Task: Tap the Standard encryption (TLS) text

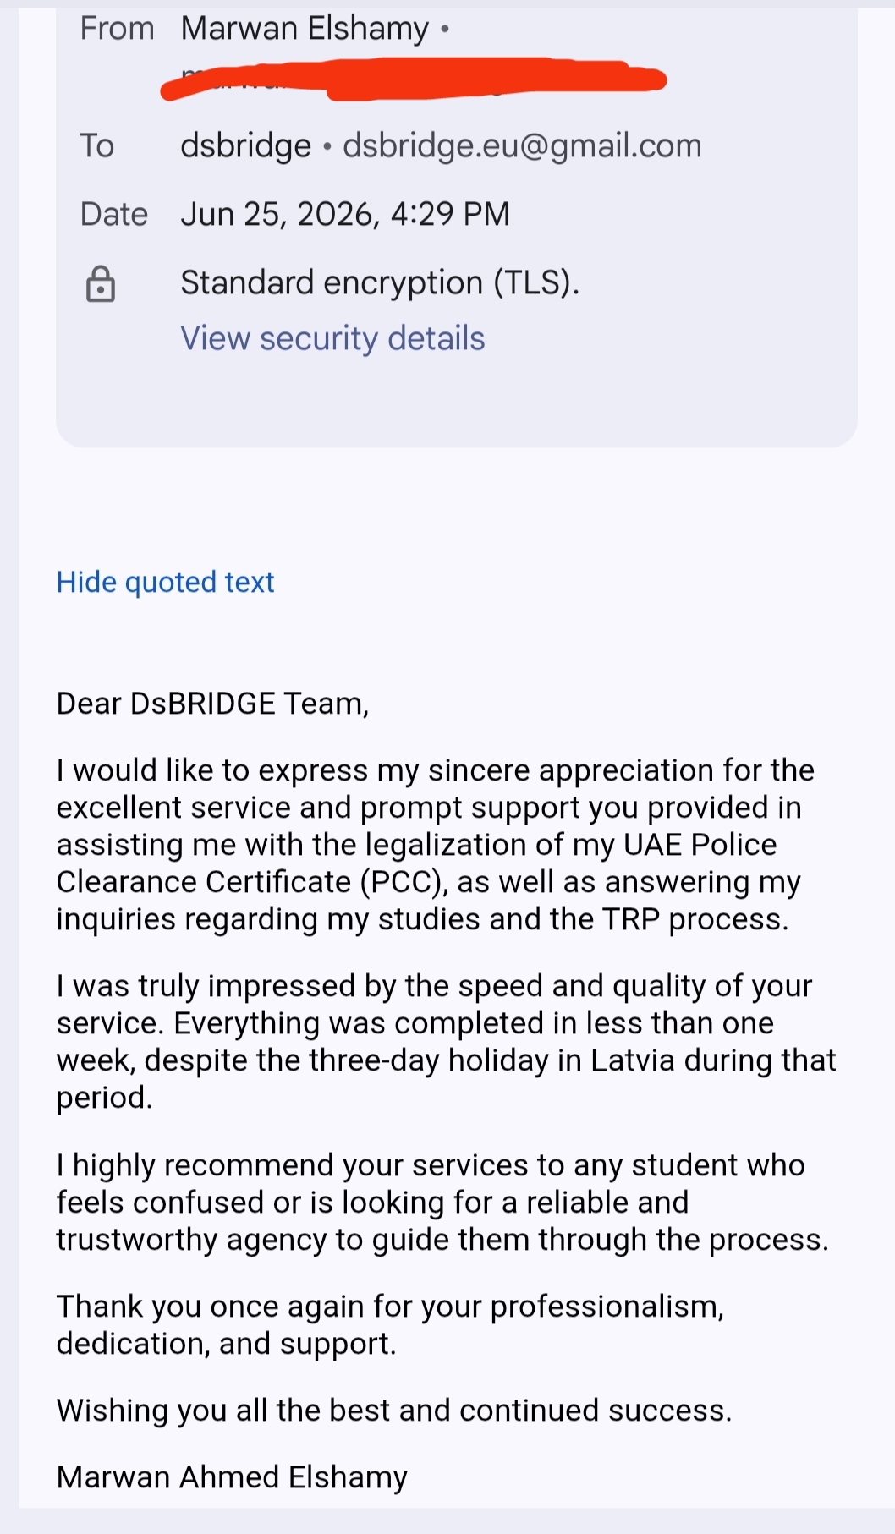Action: point(380,282)
